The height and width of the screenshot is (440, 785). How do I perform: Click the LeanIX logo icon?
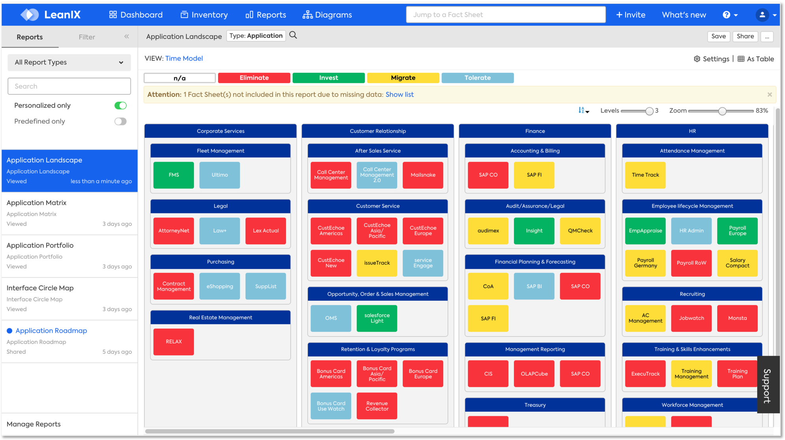pos(30,15)
